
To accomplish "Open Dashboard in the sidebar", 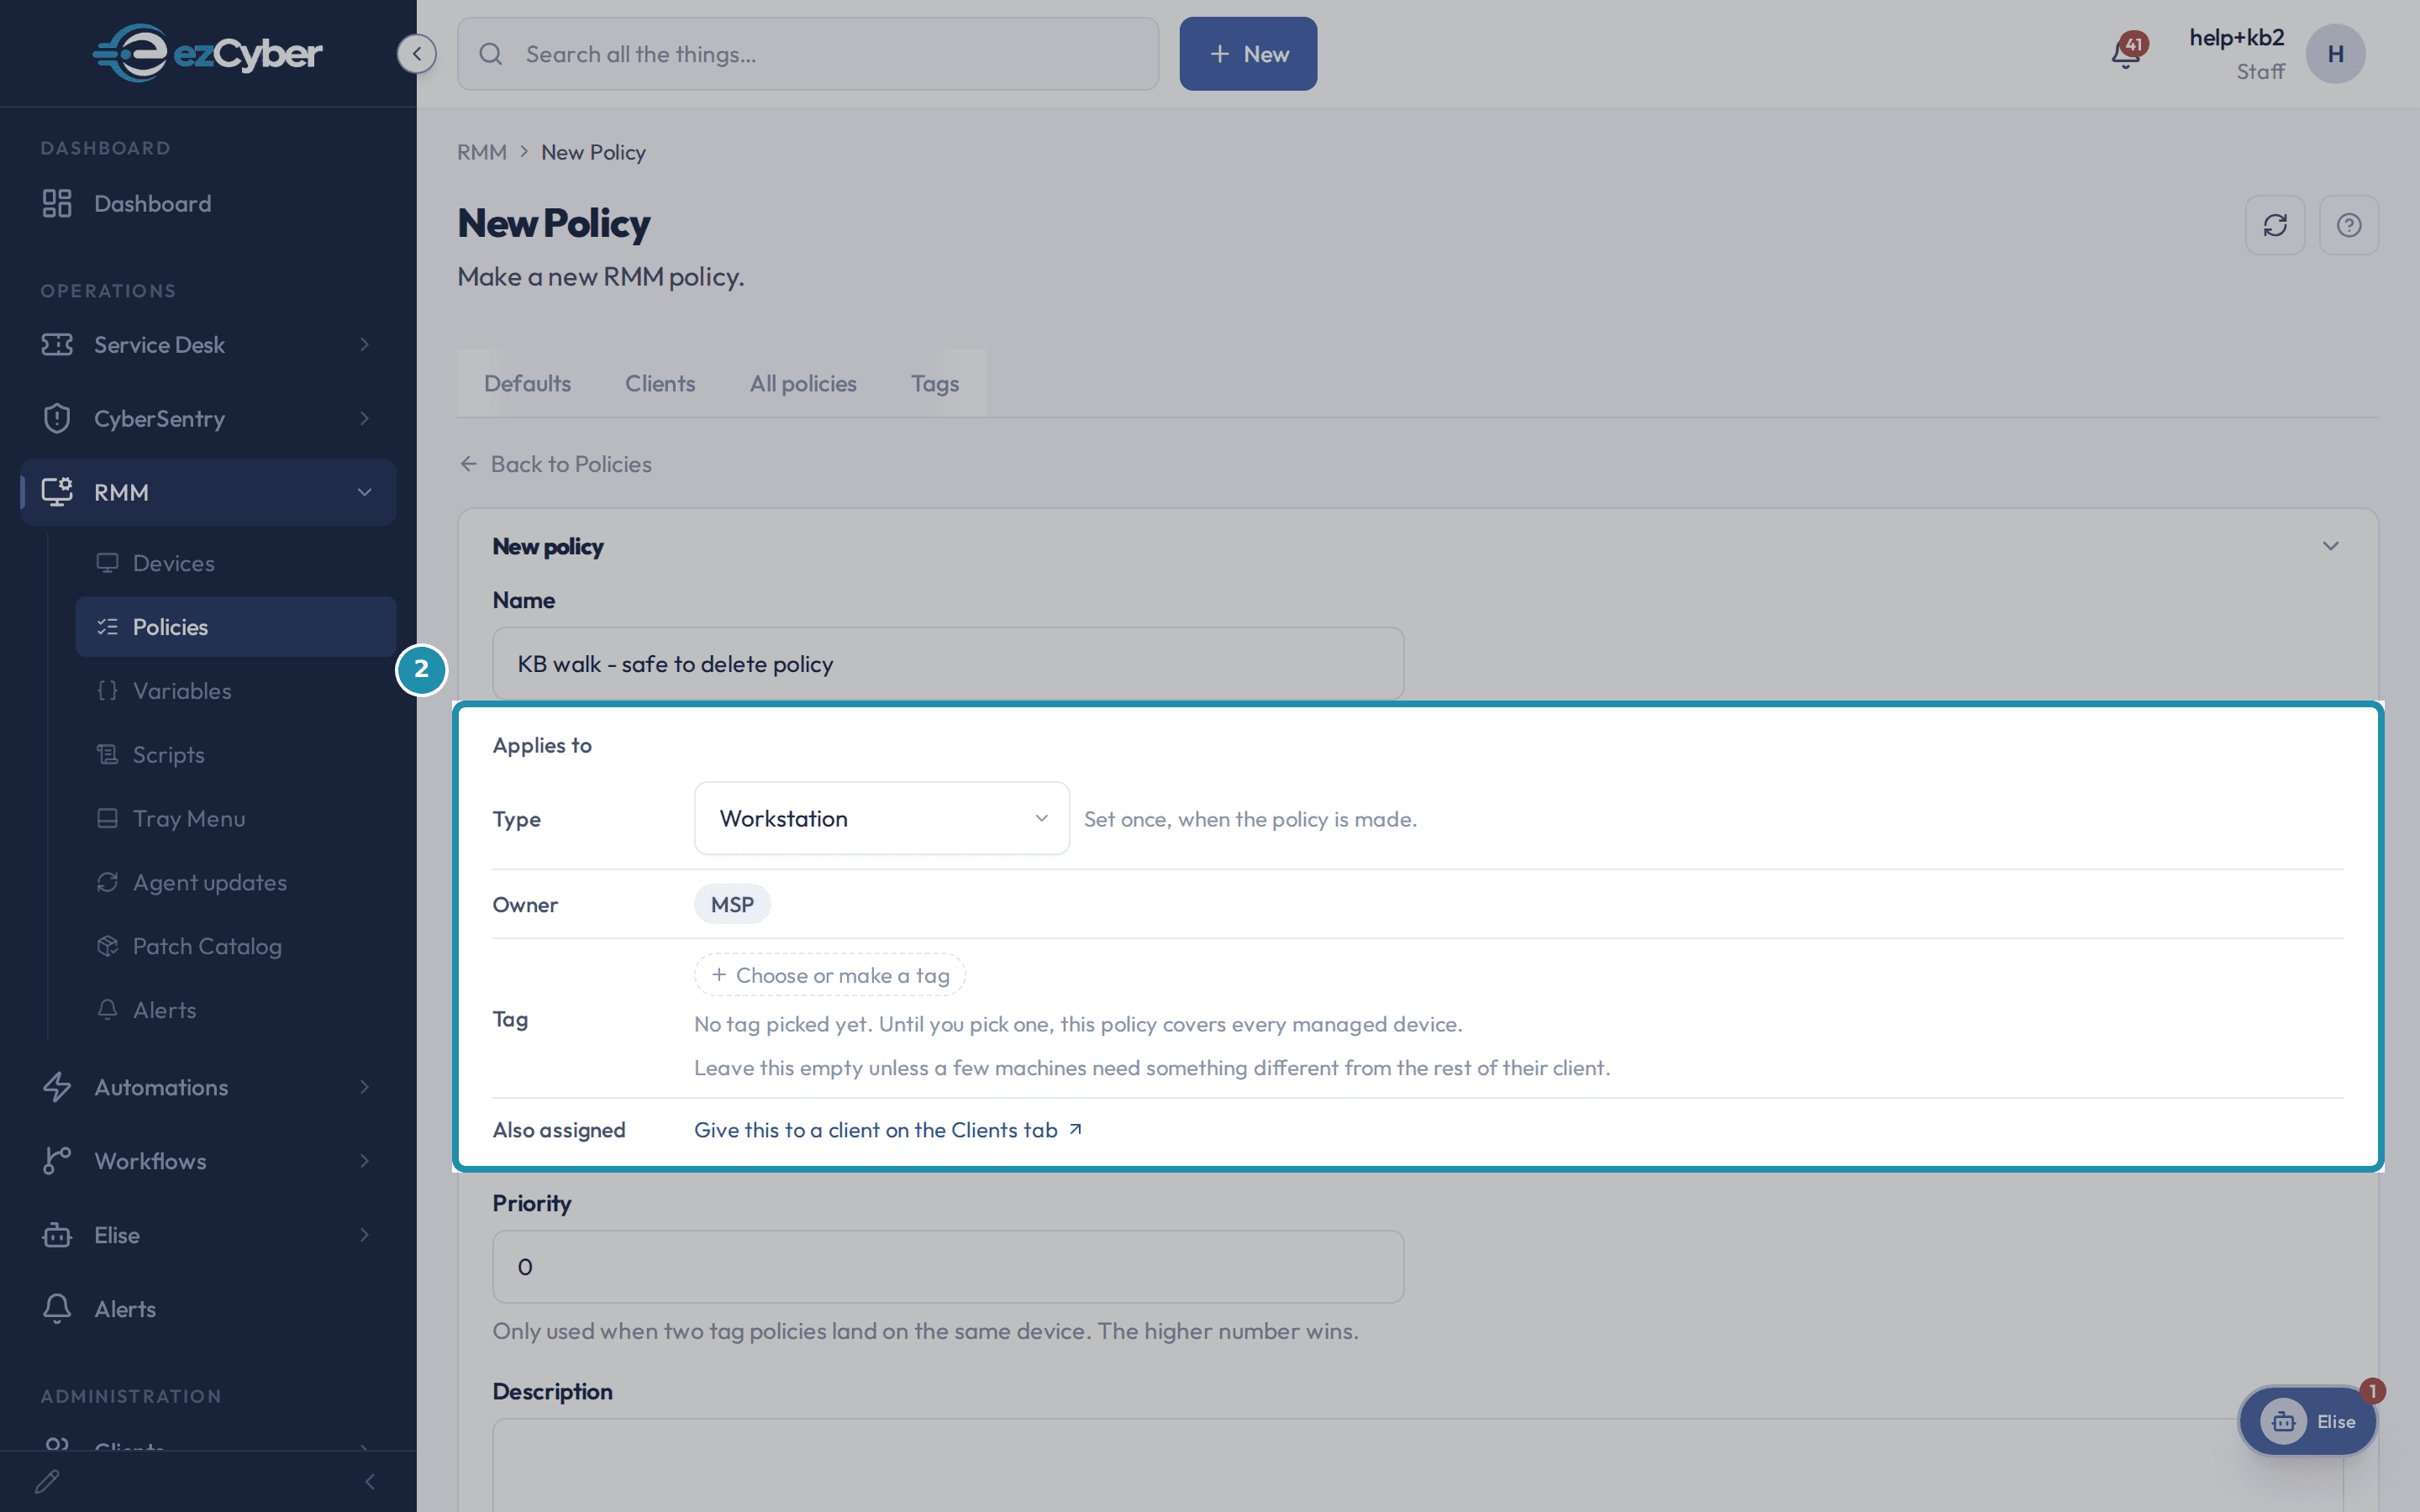I will [x=208, y=204].
